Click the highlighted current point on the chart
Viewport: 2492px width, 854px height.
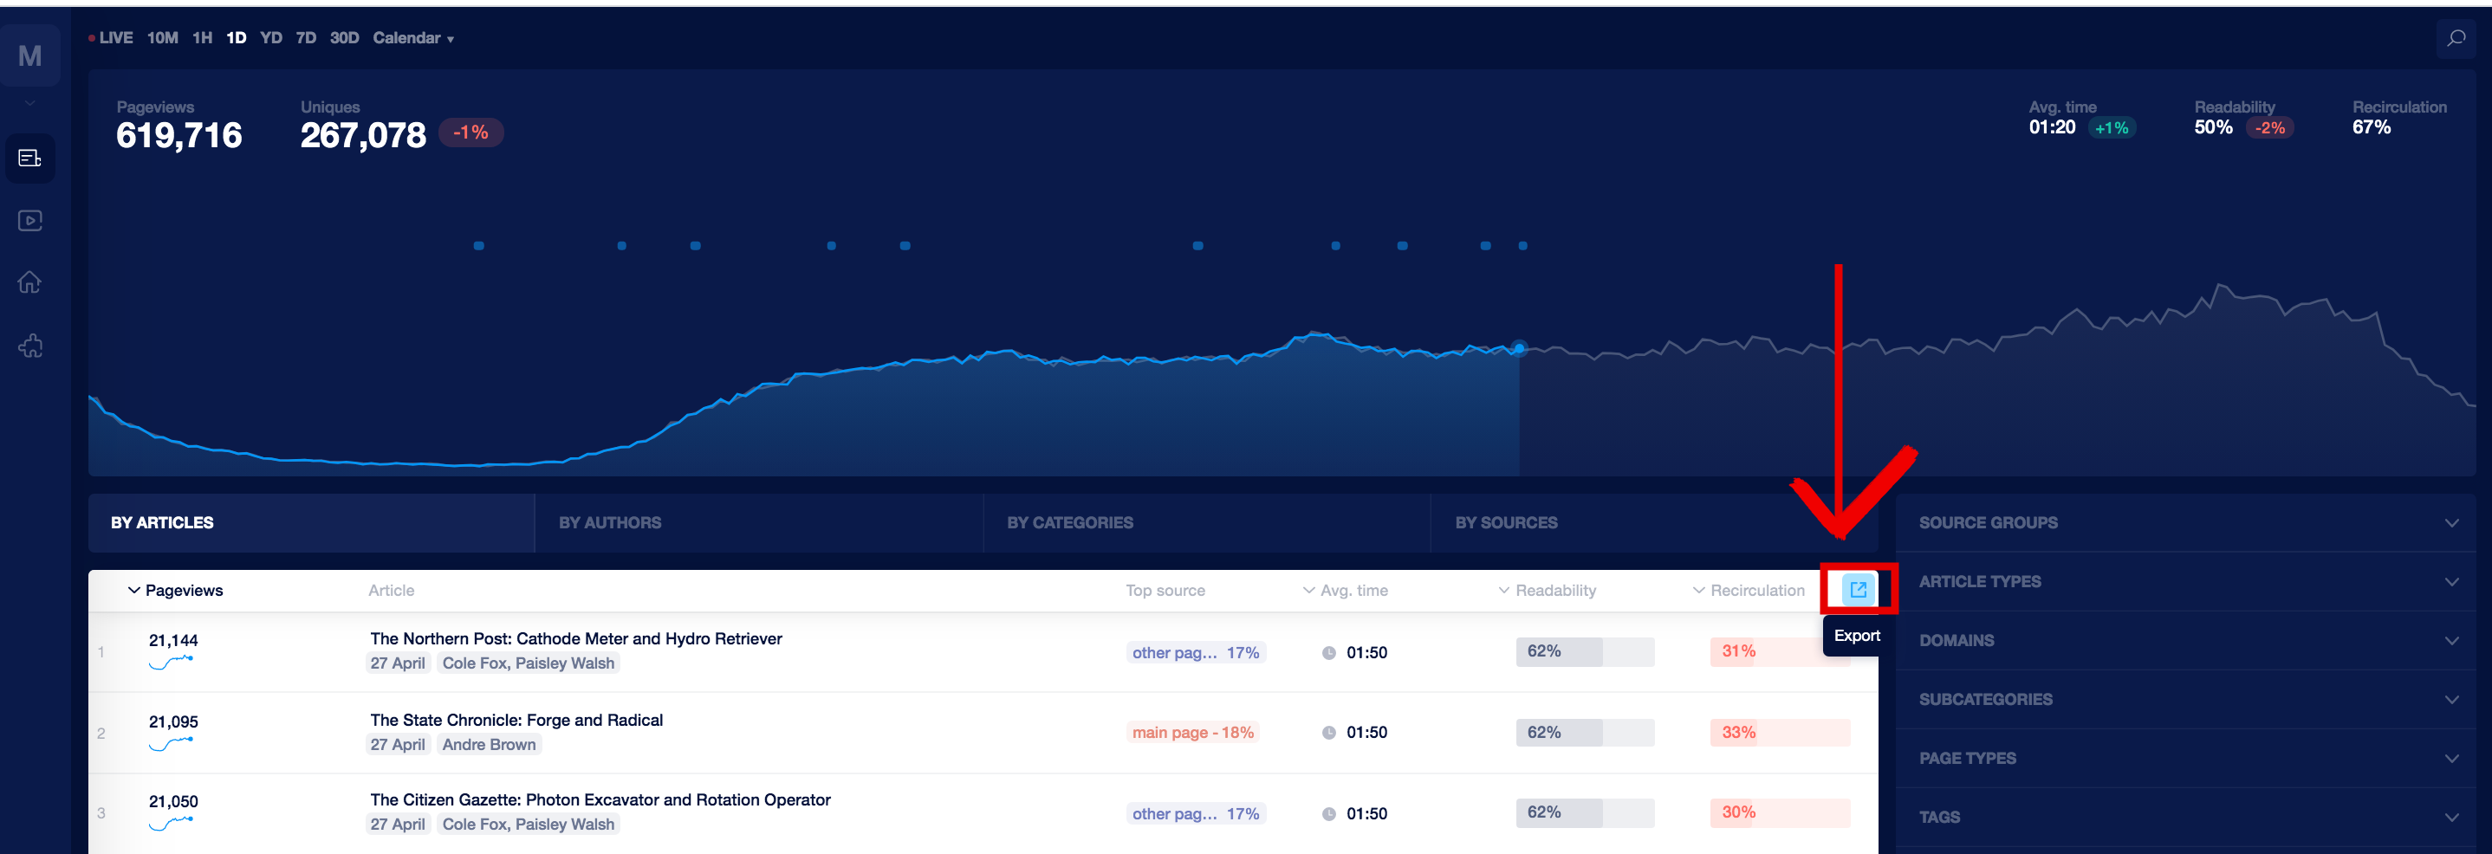[x=1519, y=347]
